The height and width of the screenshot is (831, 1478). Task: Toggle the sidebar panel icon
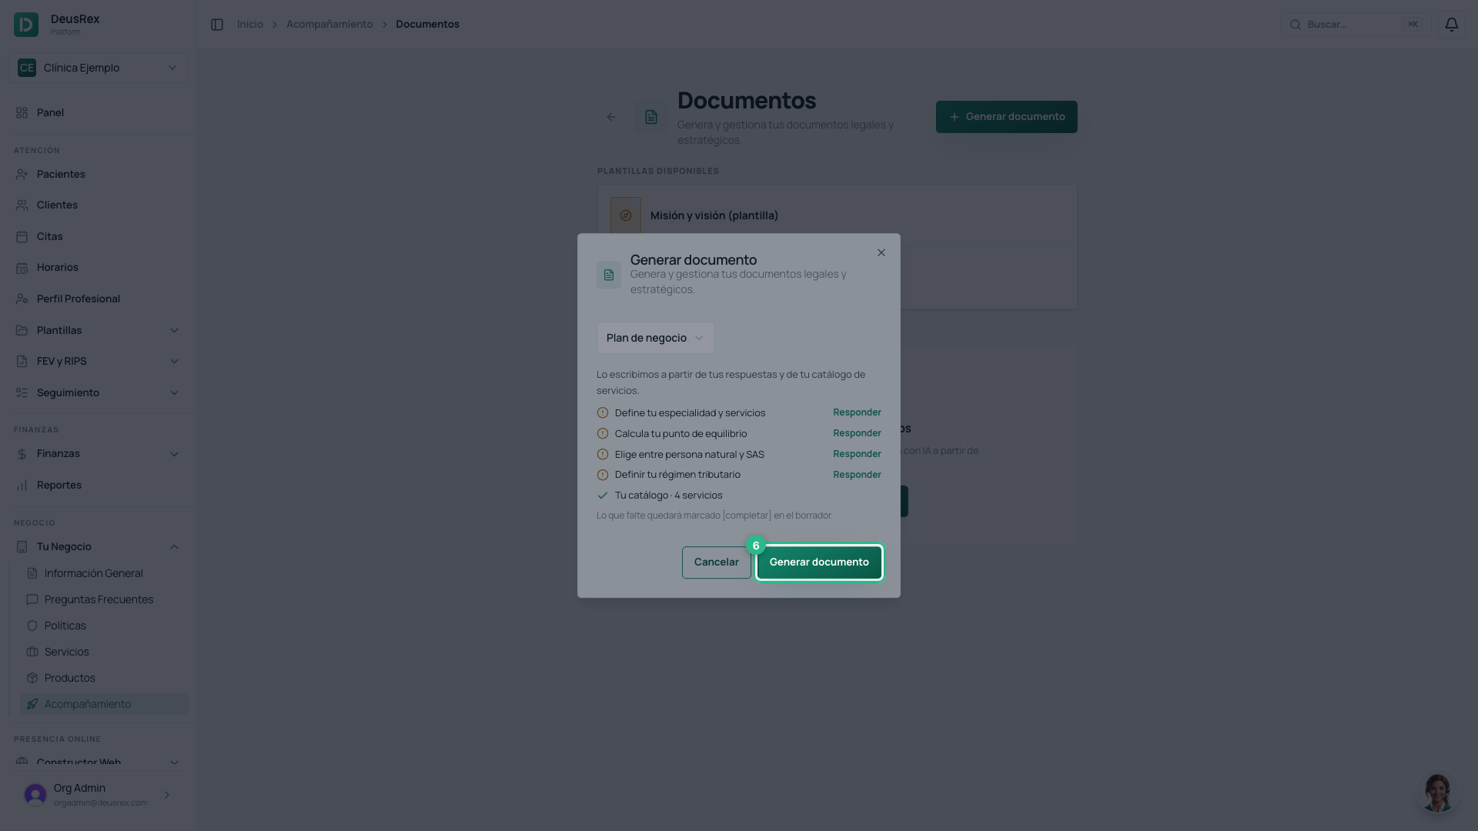[x=217, y=25]
